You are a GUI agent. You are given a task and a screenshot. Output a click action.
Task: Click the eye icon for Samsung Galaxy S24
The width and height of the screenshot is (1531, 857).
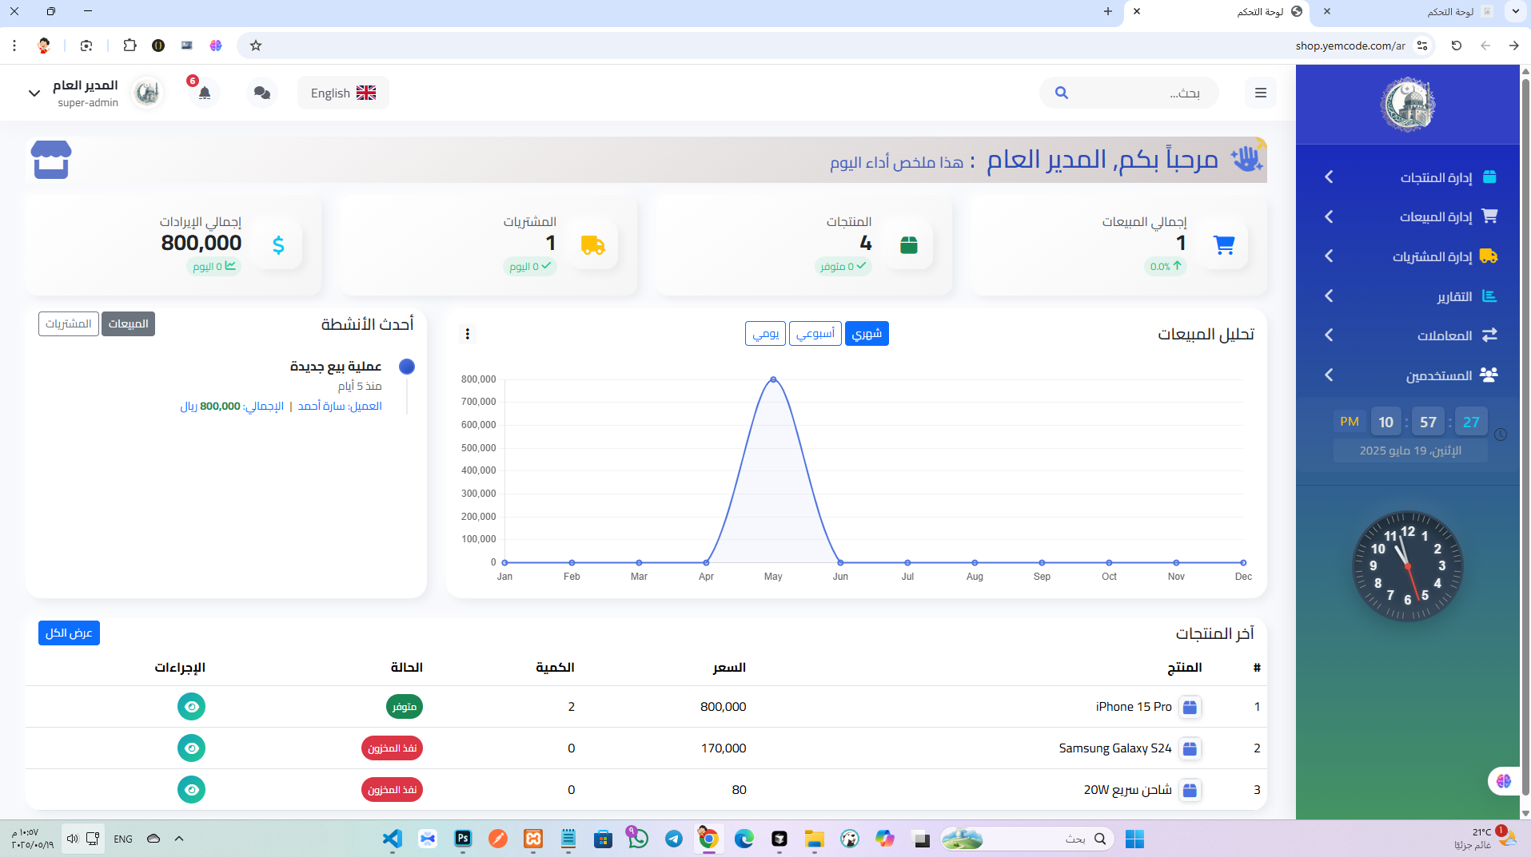[x=191, y=748]
